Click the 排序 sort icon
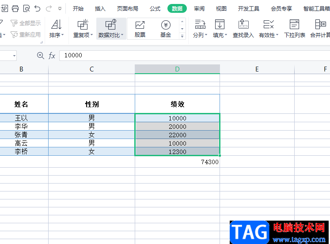Viewport: 330px width, 244px height. pos(57,24)
